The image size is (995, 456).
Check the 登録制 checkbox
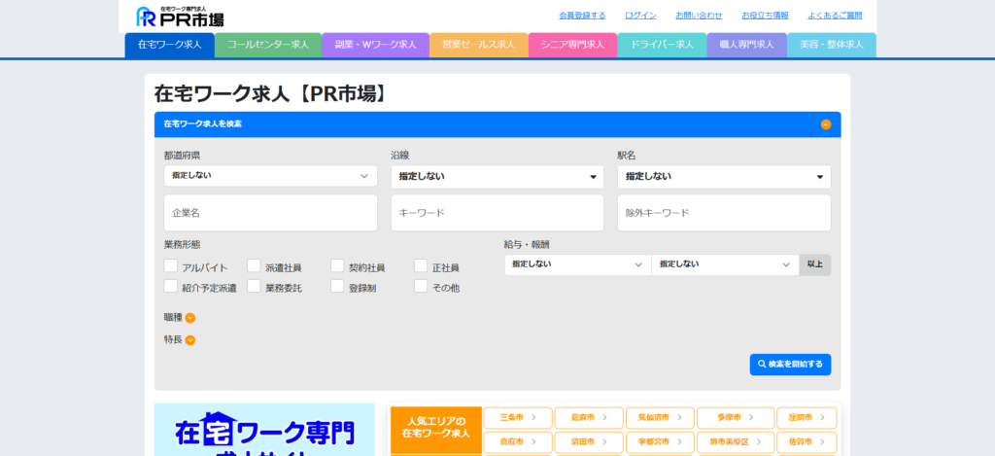point(337,286)
